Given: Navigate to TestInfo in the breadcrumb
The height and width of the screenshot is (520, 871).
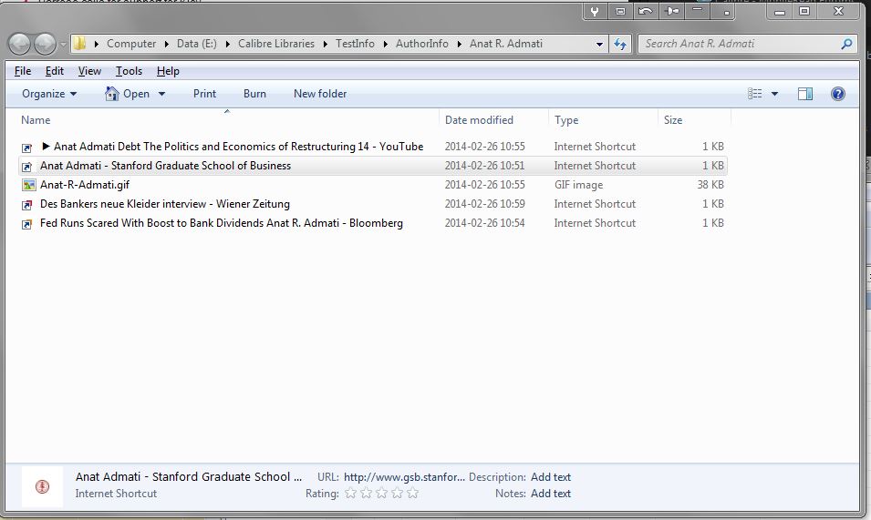Looking at the screenshot, I should [x=355, y=44].
